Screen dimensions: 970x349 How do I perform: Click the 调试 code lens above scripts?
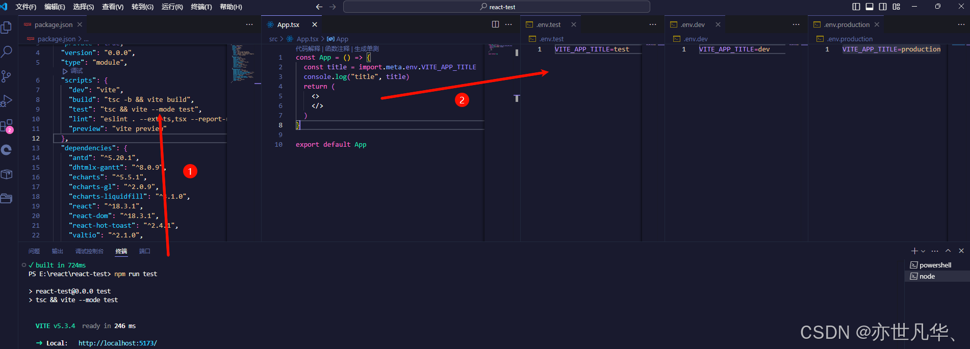coord(72,71)
